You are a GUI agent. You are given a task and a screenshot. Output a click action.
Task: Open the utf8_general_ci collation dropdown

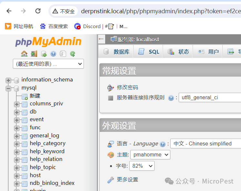(x=210, y=97)
